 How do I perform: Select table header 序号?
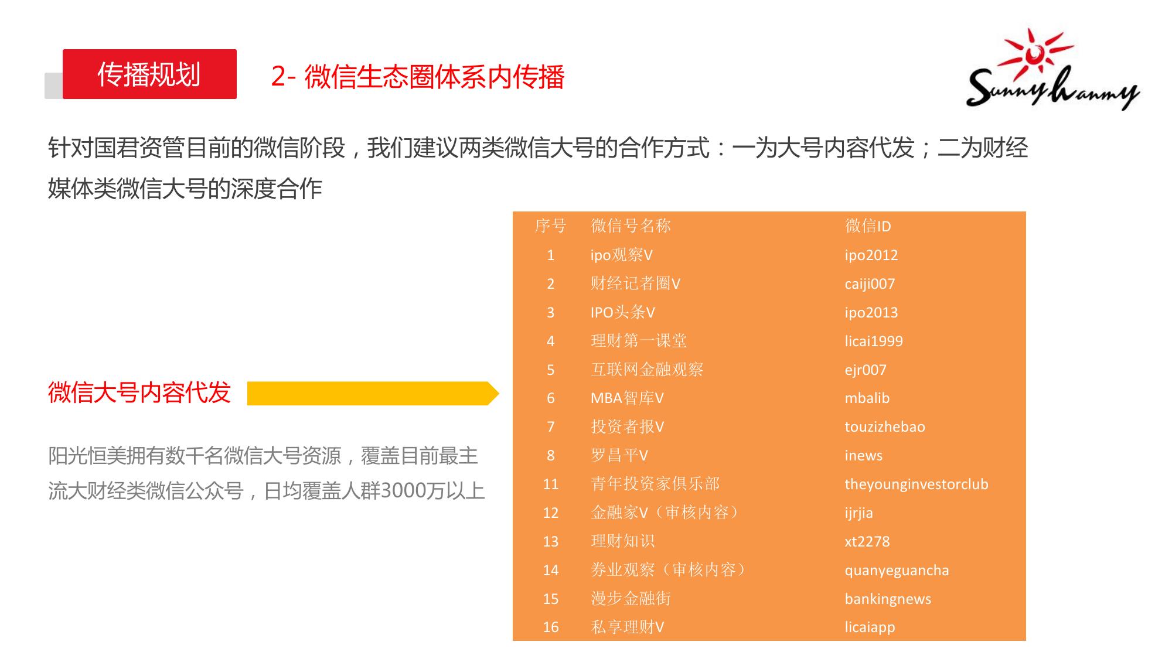tap(550, 226)
